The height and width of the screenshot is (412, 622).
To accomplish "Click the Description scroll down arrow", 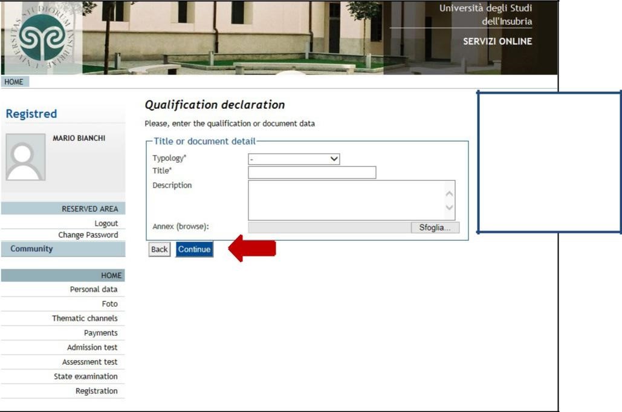I will click(x=450, y=207).
